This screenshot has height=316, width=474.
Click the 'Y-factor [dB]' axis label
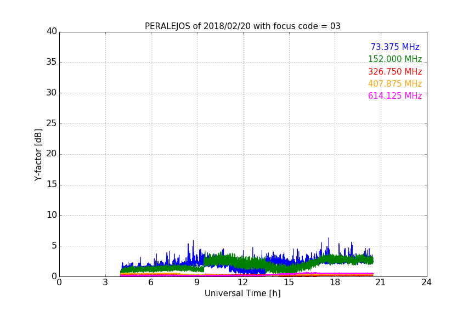(38, 155)
